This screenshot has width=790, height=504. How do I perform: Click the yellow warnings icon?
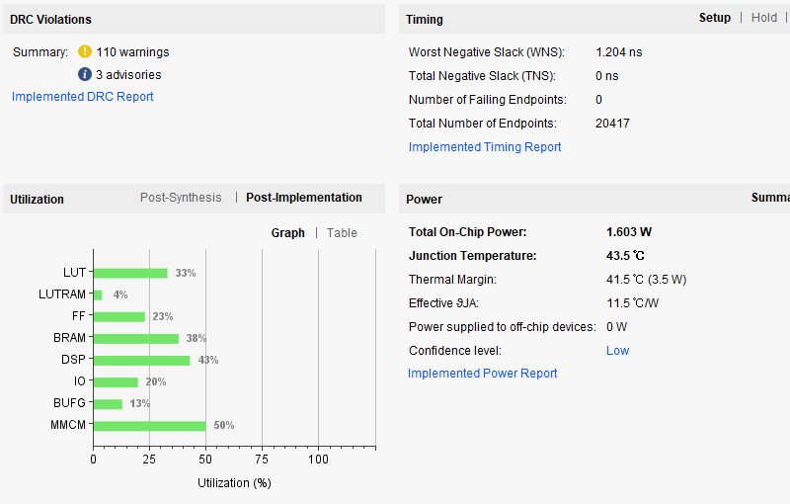point(85,51)
